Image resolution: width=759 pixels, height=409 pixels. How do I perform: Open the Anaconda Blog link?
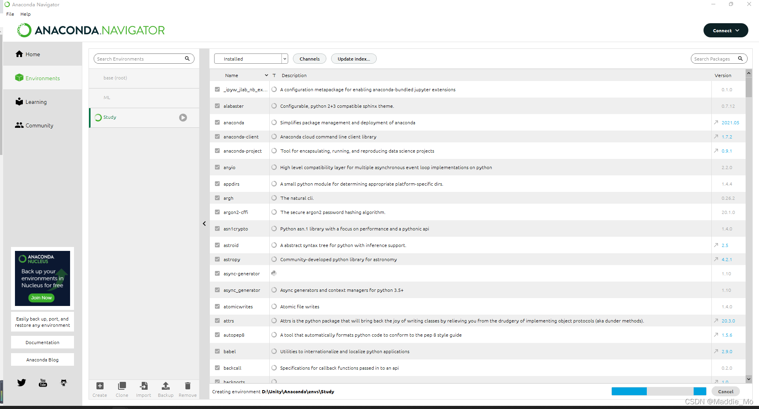coord(43,360)
